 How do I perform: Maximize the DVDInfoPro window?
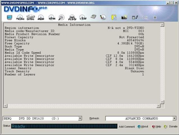pyautogui.click(x=172, y=3)
